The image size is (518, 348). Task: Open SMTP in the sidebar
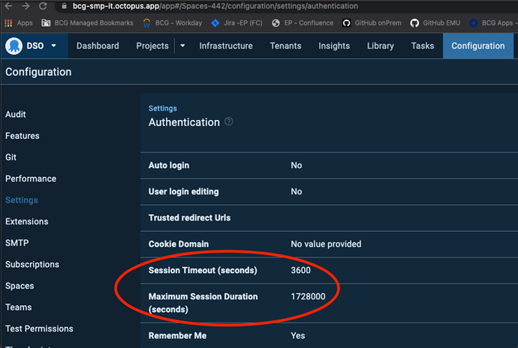[17, 243]
